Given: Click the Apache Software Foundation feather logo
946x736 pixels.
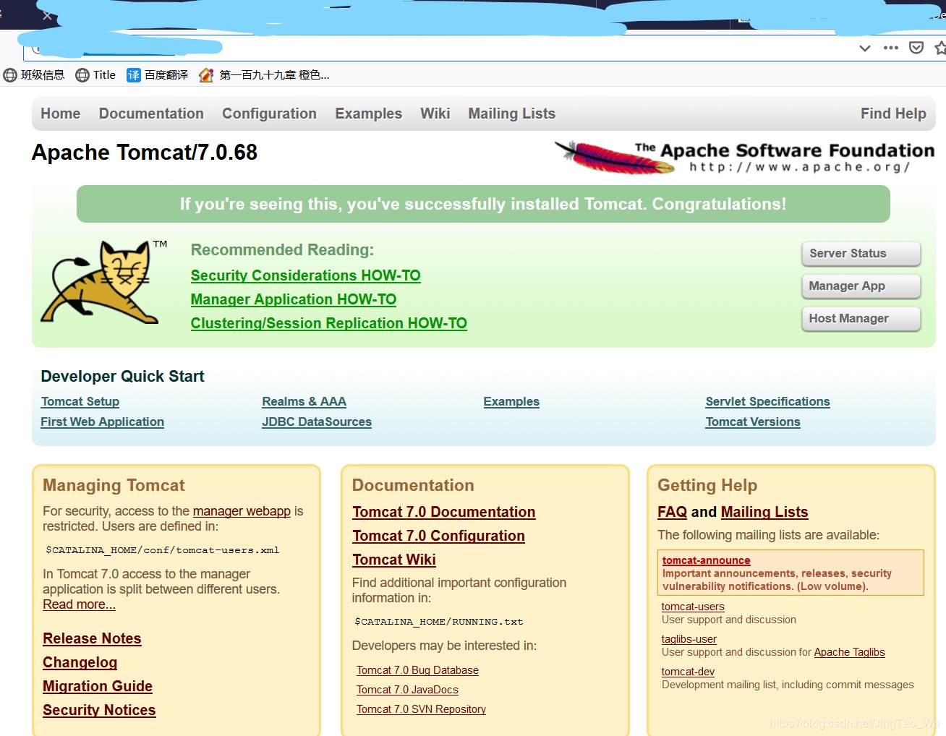Looking at the screenshot, I should pos(745,157).
